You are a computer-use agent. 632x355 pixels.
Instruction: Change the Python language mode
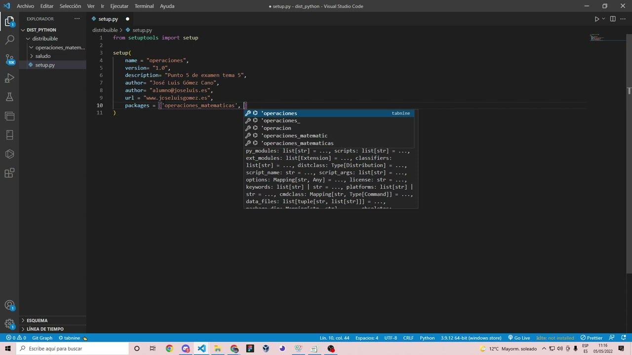[427, 338]
